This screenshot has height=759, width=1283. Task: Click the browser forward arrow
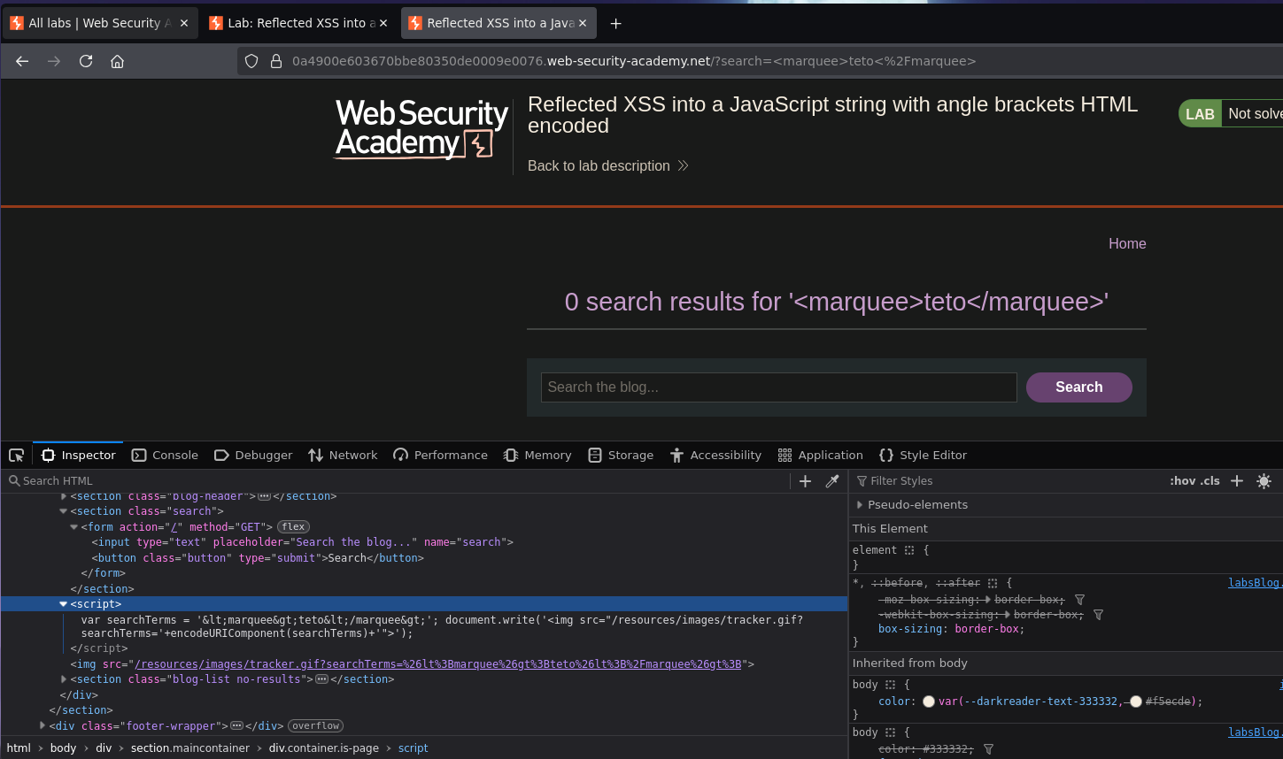[x=54, y=61]
